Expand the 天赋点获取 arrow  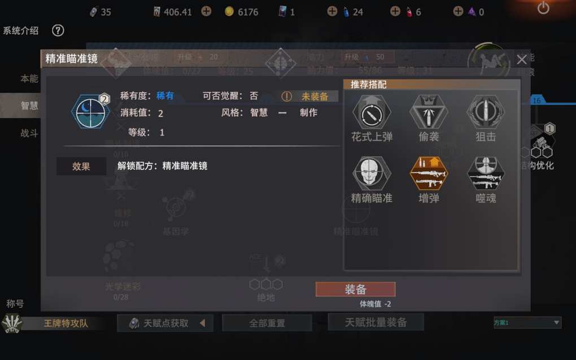coord(202,323)
